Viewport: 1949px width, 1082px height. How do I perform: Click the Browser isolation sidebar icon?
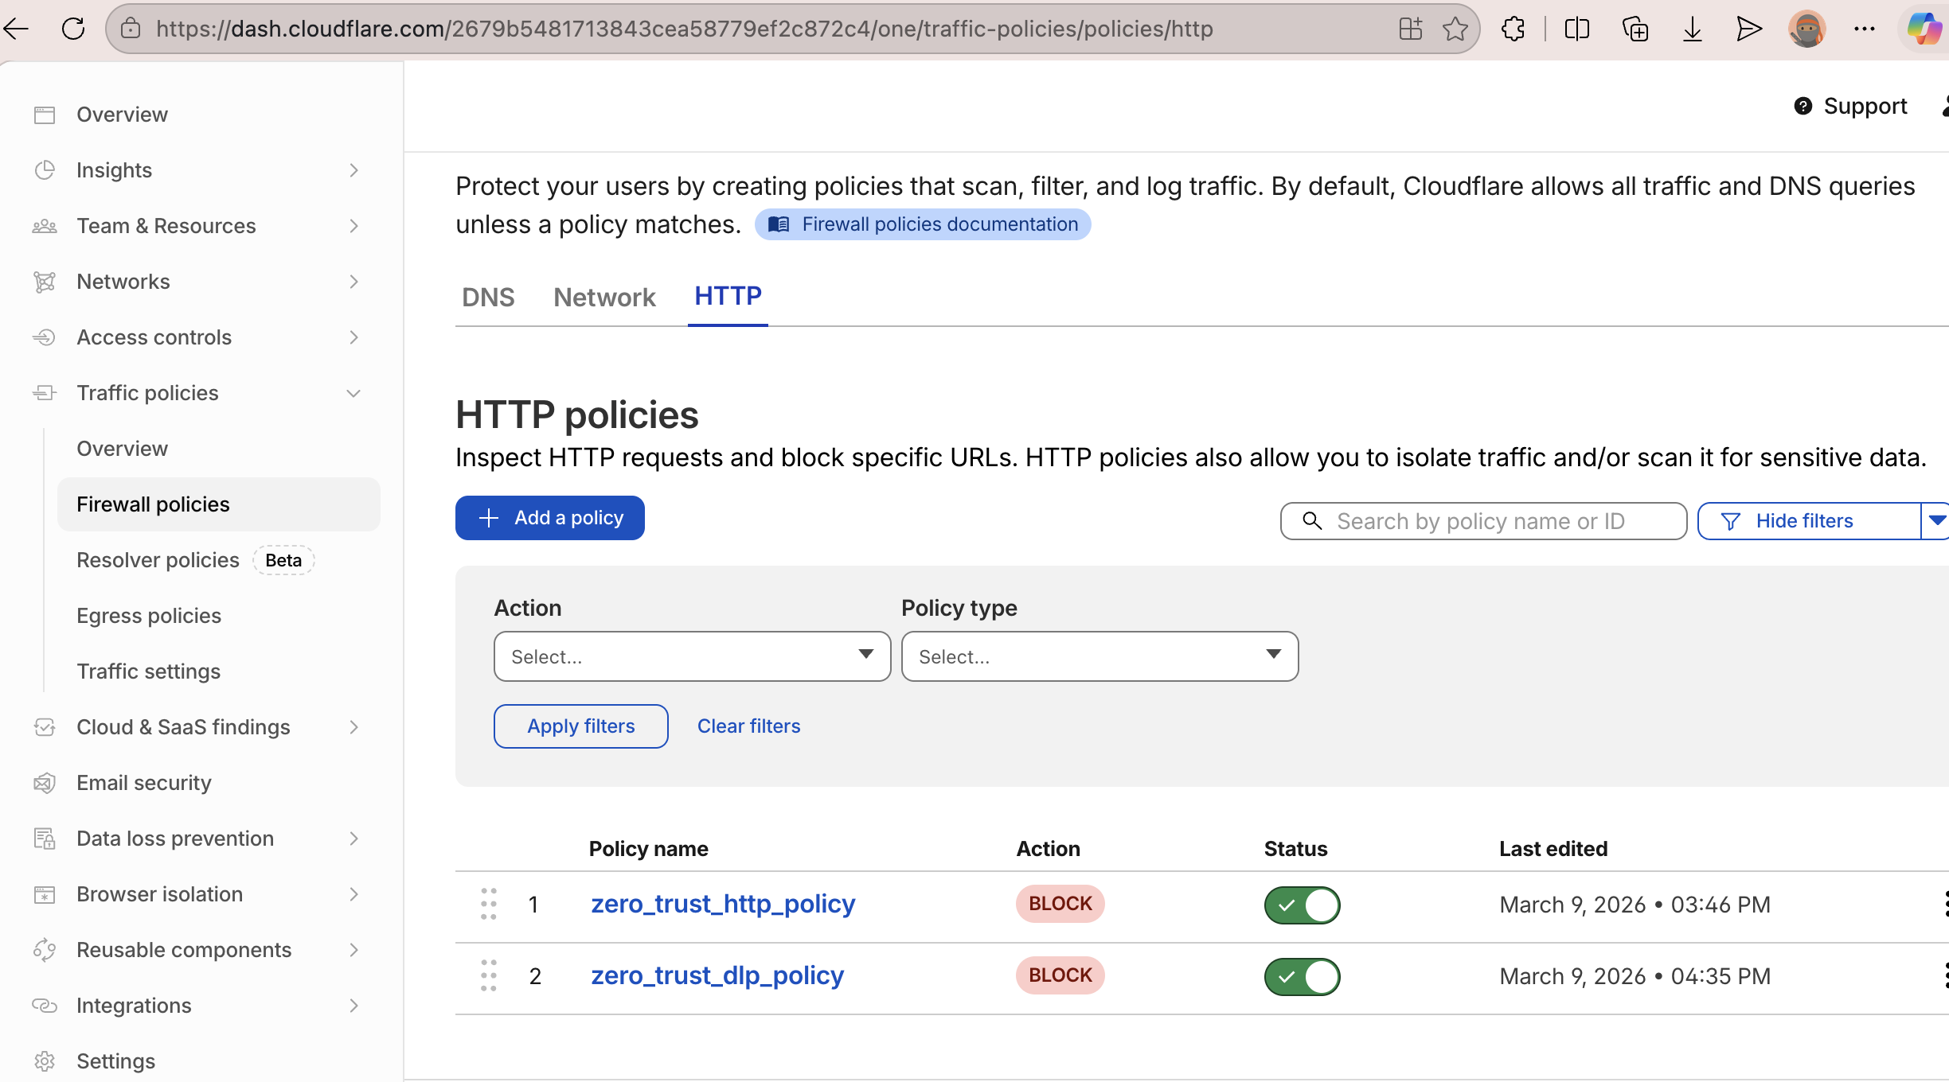click(45, 894)
